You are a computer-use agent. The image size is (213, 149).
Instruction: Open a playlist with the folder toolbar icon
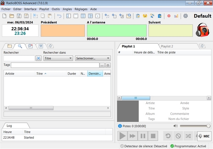[x=12, y=16]
